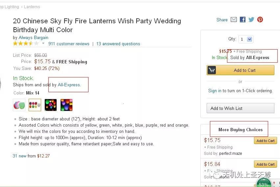Viewport: 280px width, 187px height.
Task: Open the Always Bargain brand link
Action: tap(34, 37)
